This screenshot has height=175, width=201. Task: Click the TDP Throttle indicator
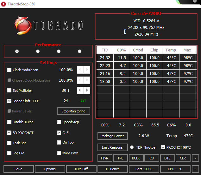[132, 147]
